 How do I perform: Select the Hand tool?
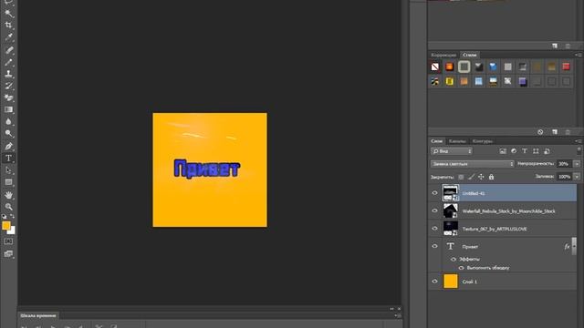[x=8, y=195]
